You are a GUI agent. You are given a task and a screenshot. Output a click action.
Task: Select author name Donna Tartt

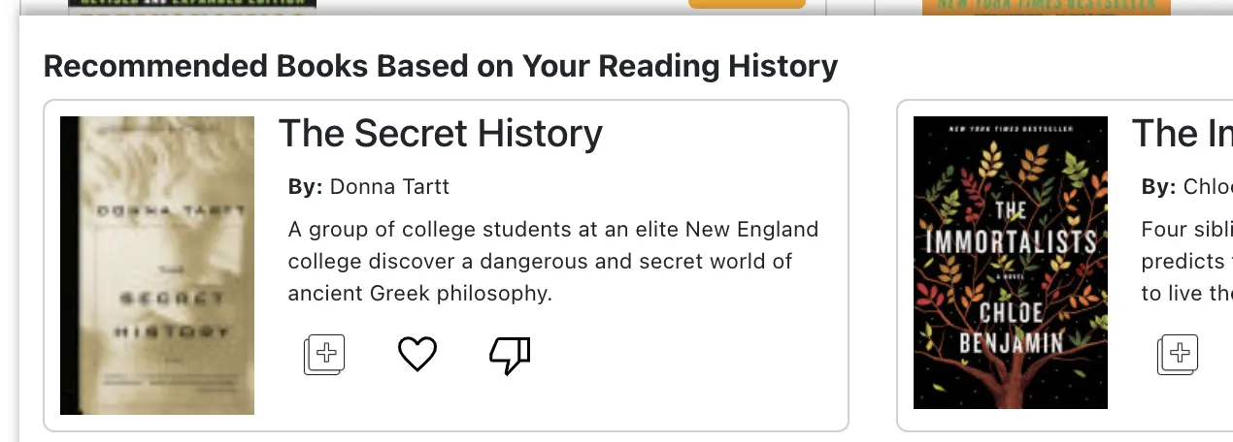point(389,186)
